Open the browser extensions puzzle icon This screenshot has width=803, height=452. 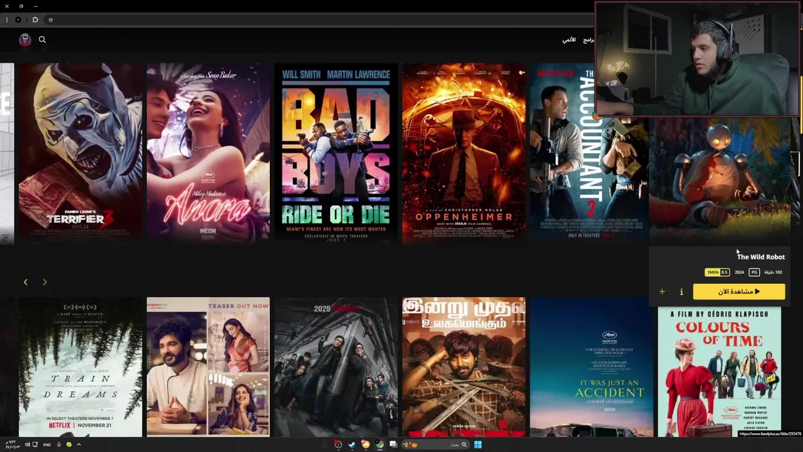(35, 19)
